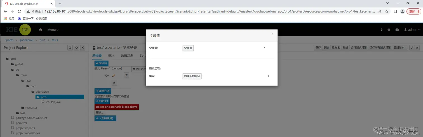The height and width of the screenshot is (137, 423).
Task: Close the test1.scenario editor panel
Action: click(417, 48)
